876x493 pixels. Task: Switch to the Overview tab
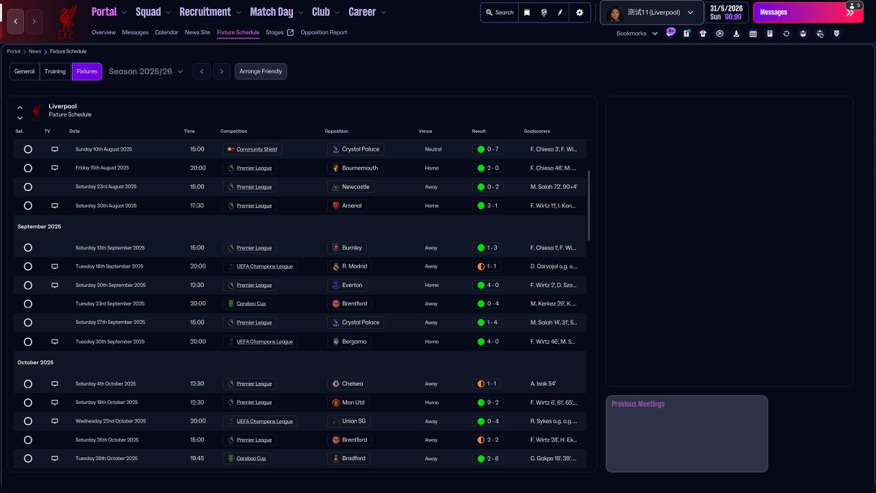(103, 32)
